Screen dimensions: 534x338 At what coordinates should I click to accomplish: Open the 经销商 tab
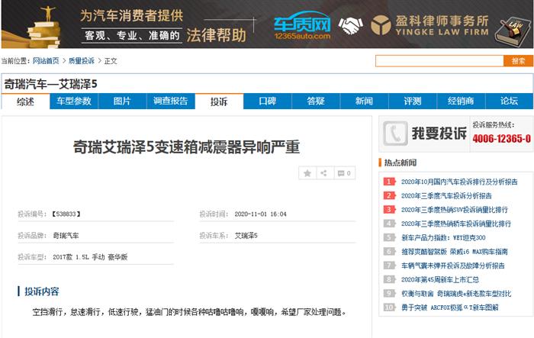click(x=461, y=101)
